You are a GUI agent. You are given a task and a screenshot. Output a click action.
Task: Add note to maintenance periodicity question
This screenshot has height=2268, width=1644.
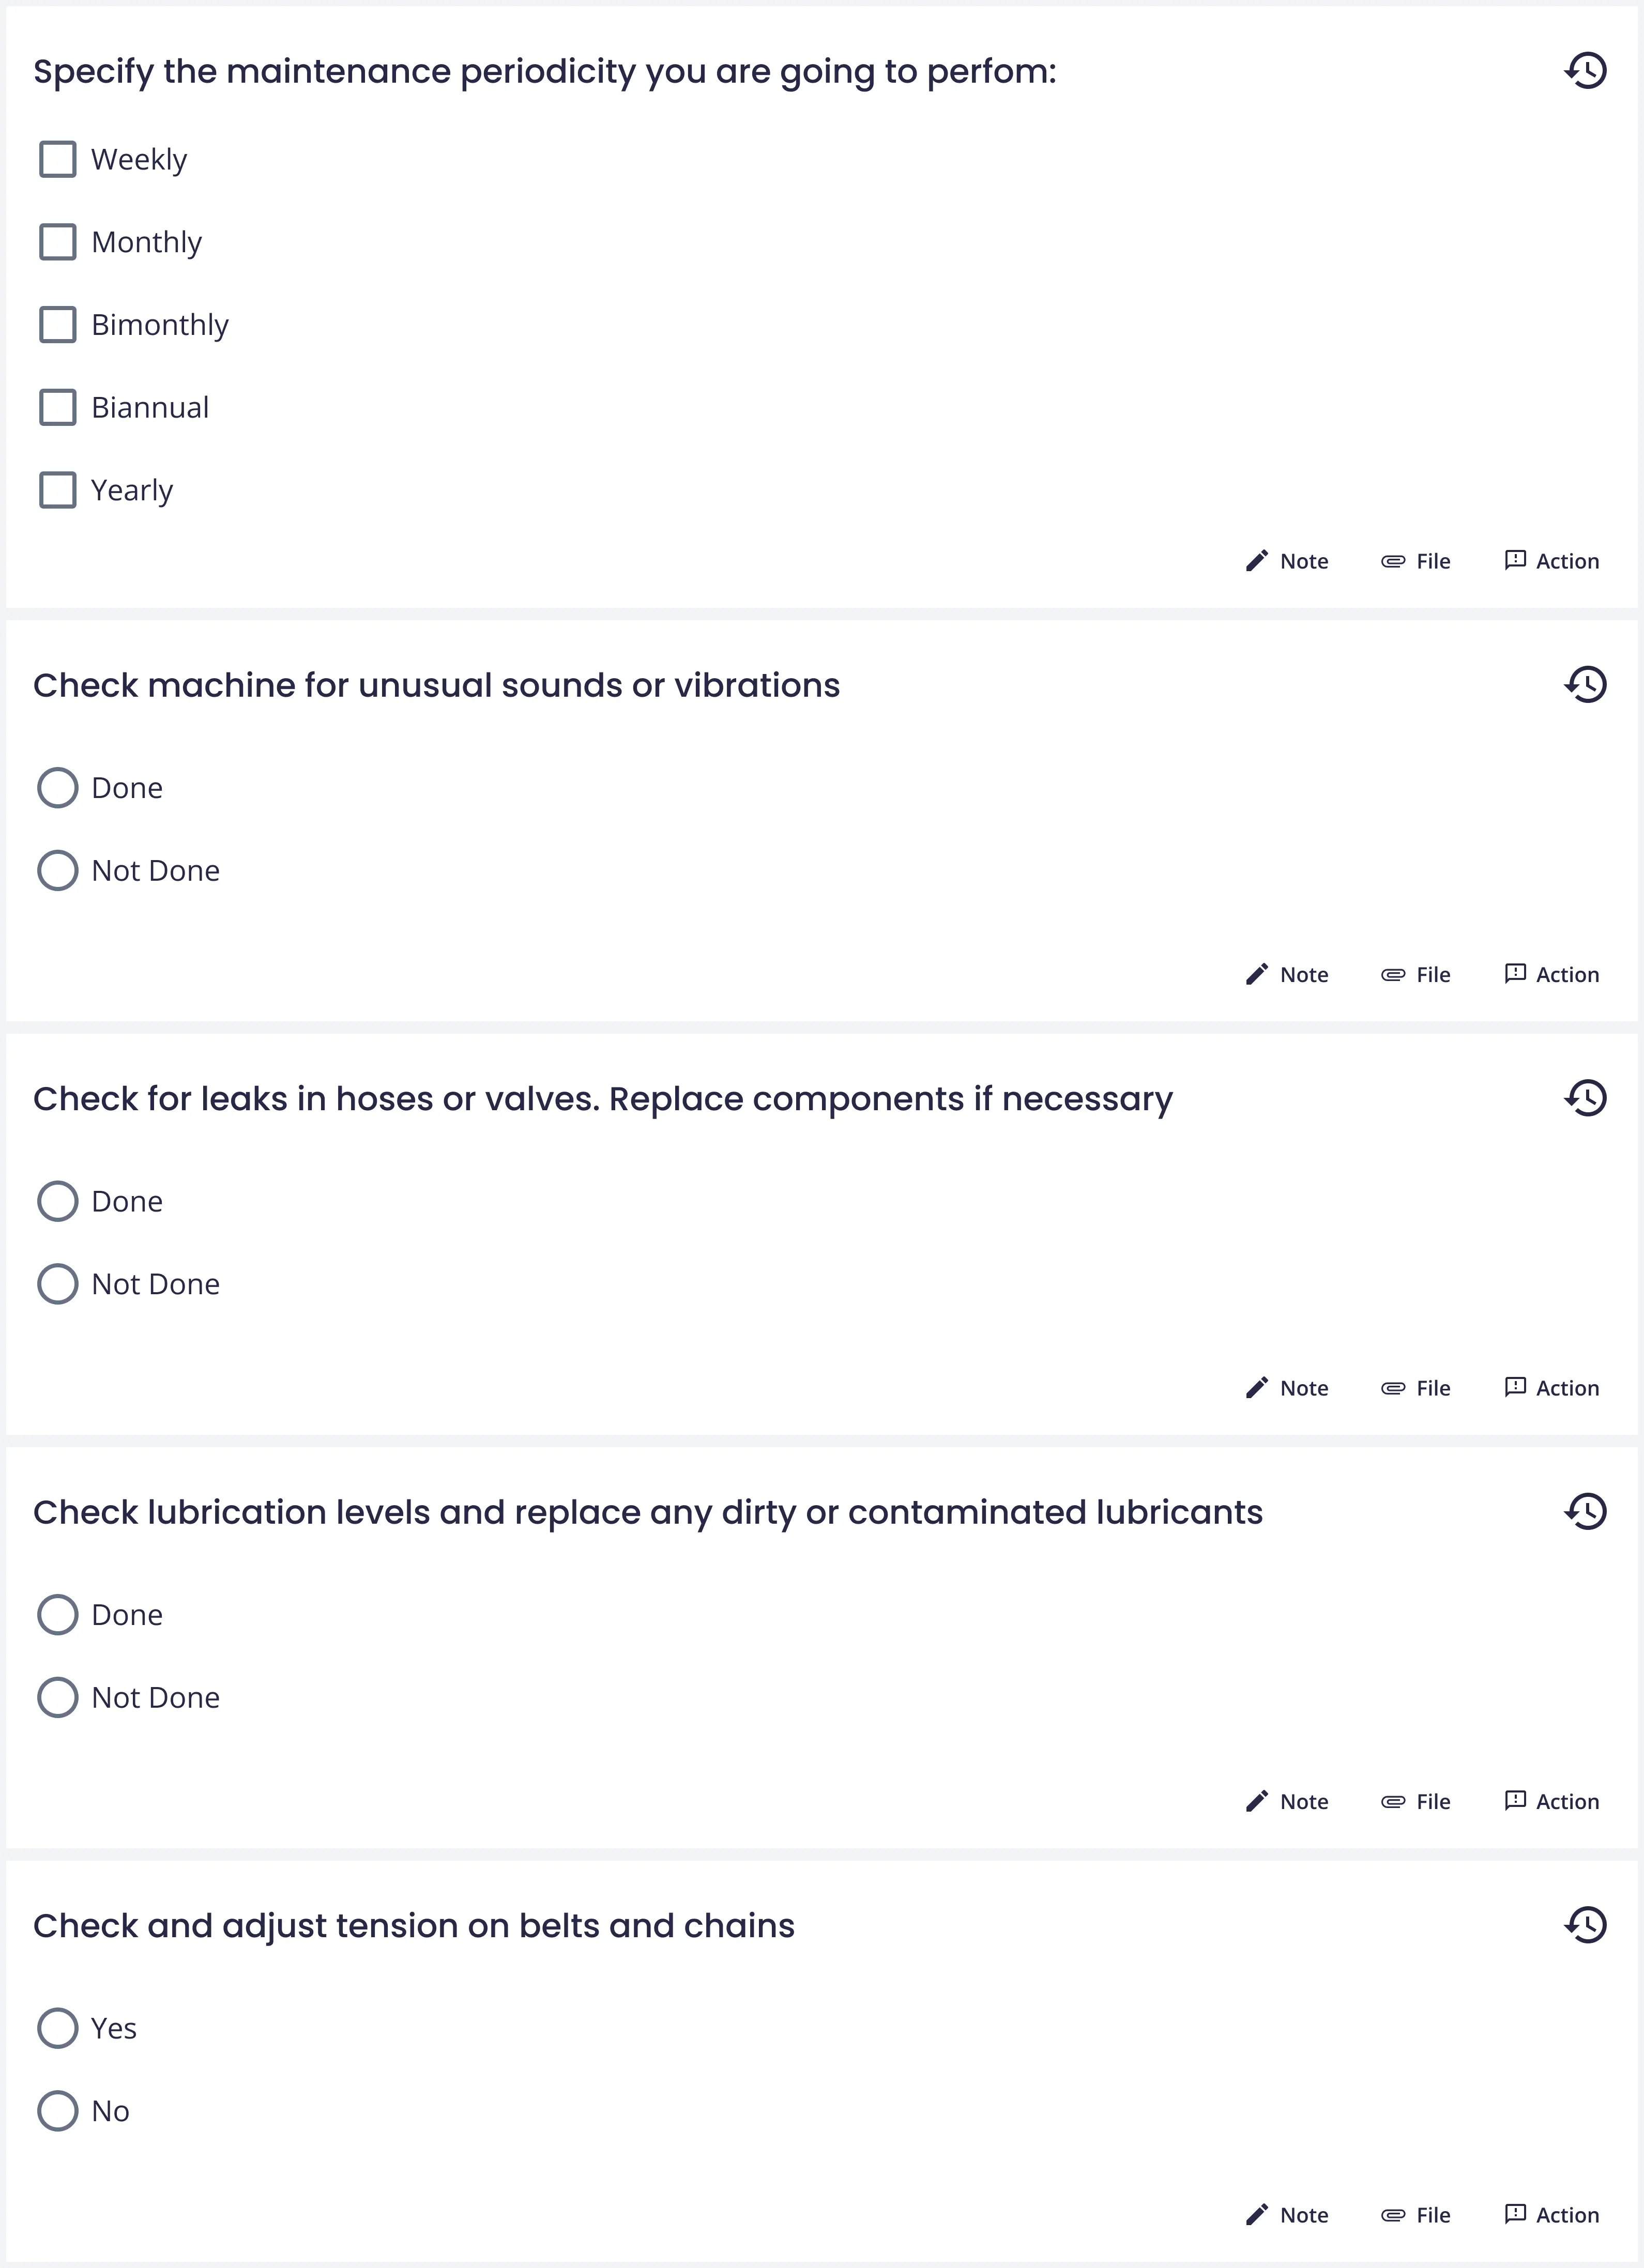click(x=1287, y=561)
